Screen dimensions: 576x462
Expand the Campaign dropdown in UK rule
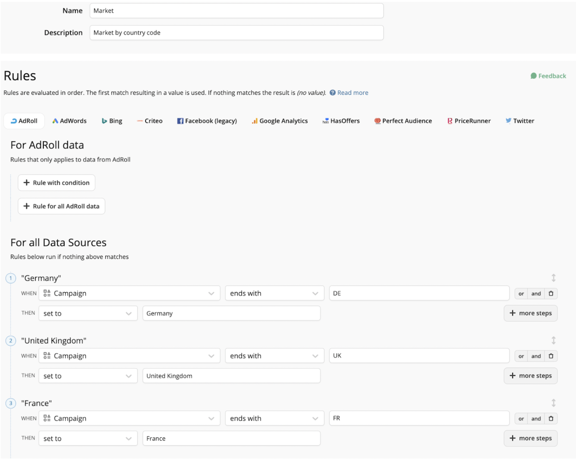(129, 356)
